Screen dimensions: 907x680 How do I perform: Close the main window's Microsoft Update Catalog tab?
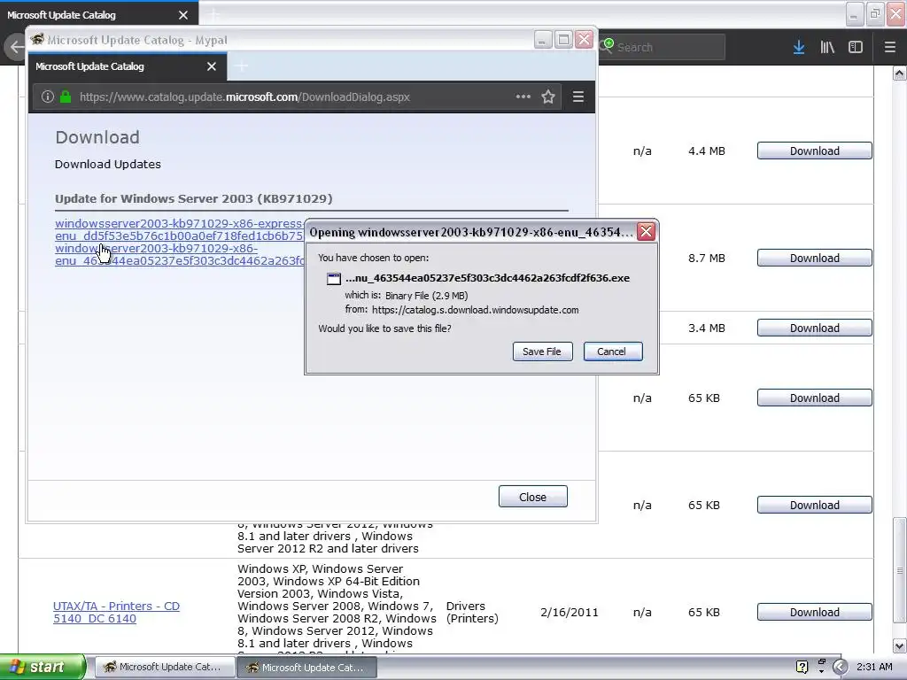[183, 15]
